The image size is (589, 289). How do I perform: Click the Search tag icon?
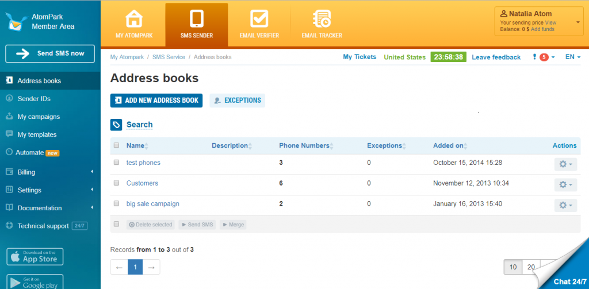coord(116,125)
